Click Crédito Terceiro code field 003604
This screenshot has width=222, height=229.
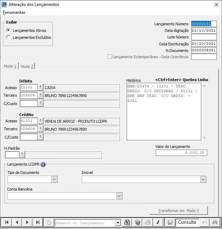click(x=29, y=129)
